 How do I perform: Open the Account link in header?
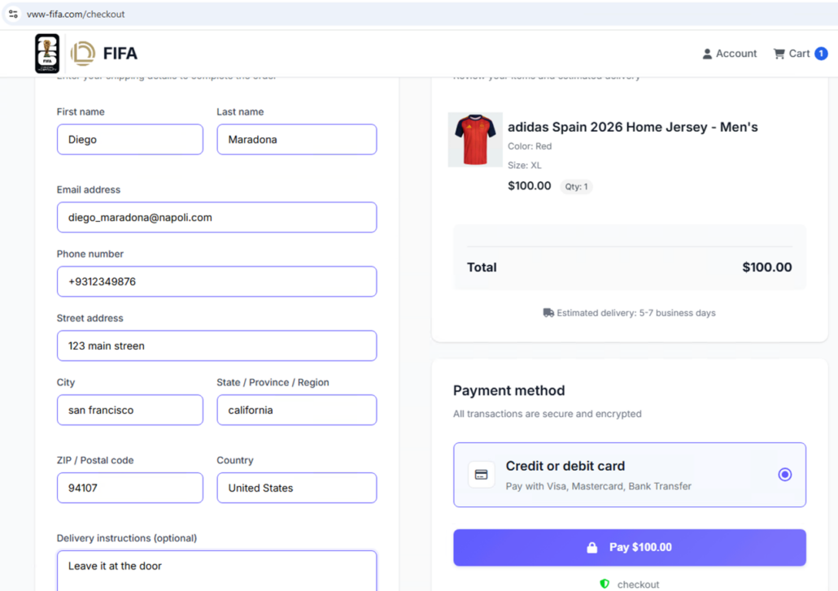tap(735, 54)
